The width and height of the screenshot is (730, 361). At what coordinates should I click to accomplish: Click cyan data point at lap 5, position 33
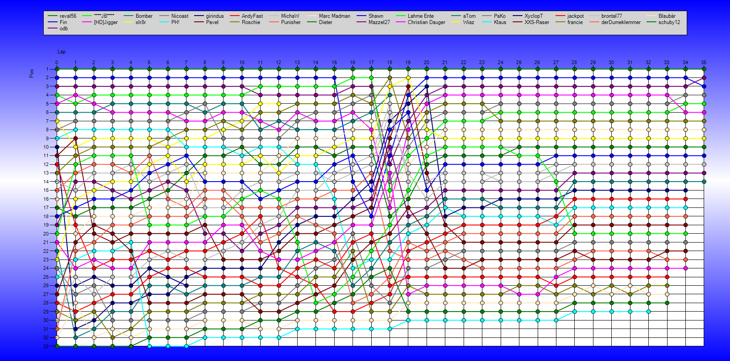point(149,346)
